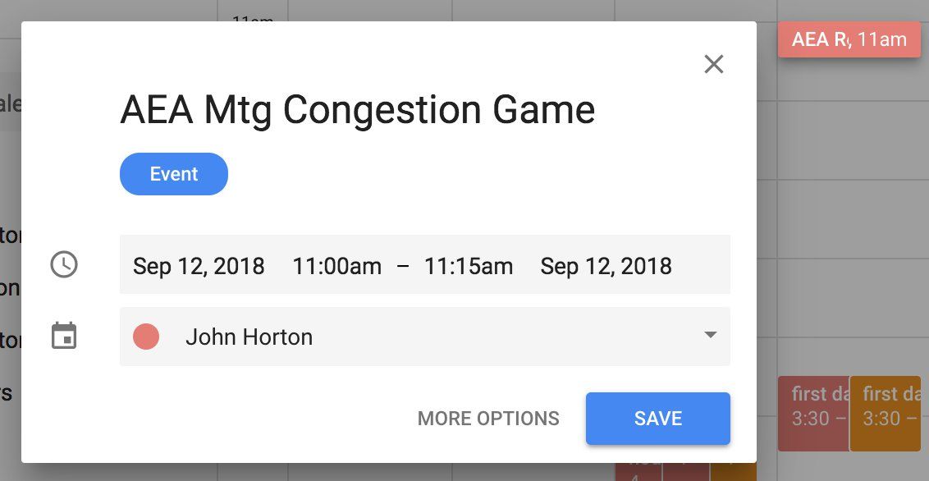Expand the calendar selector dropdown arrow
Screen dimensions: 929x481
[711, 335]
